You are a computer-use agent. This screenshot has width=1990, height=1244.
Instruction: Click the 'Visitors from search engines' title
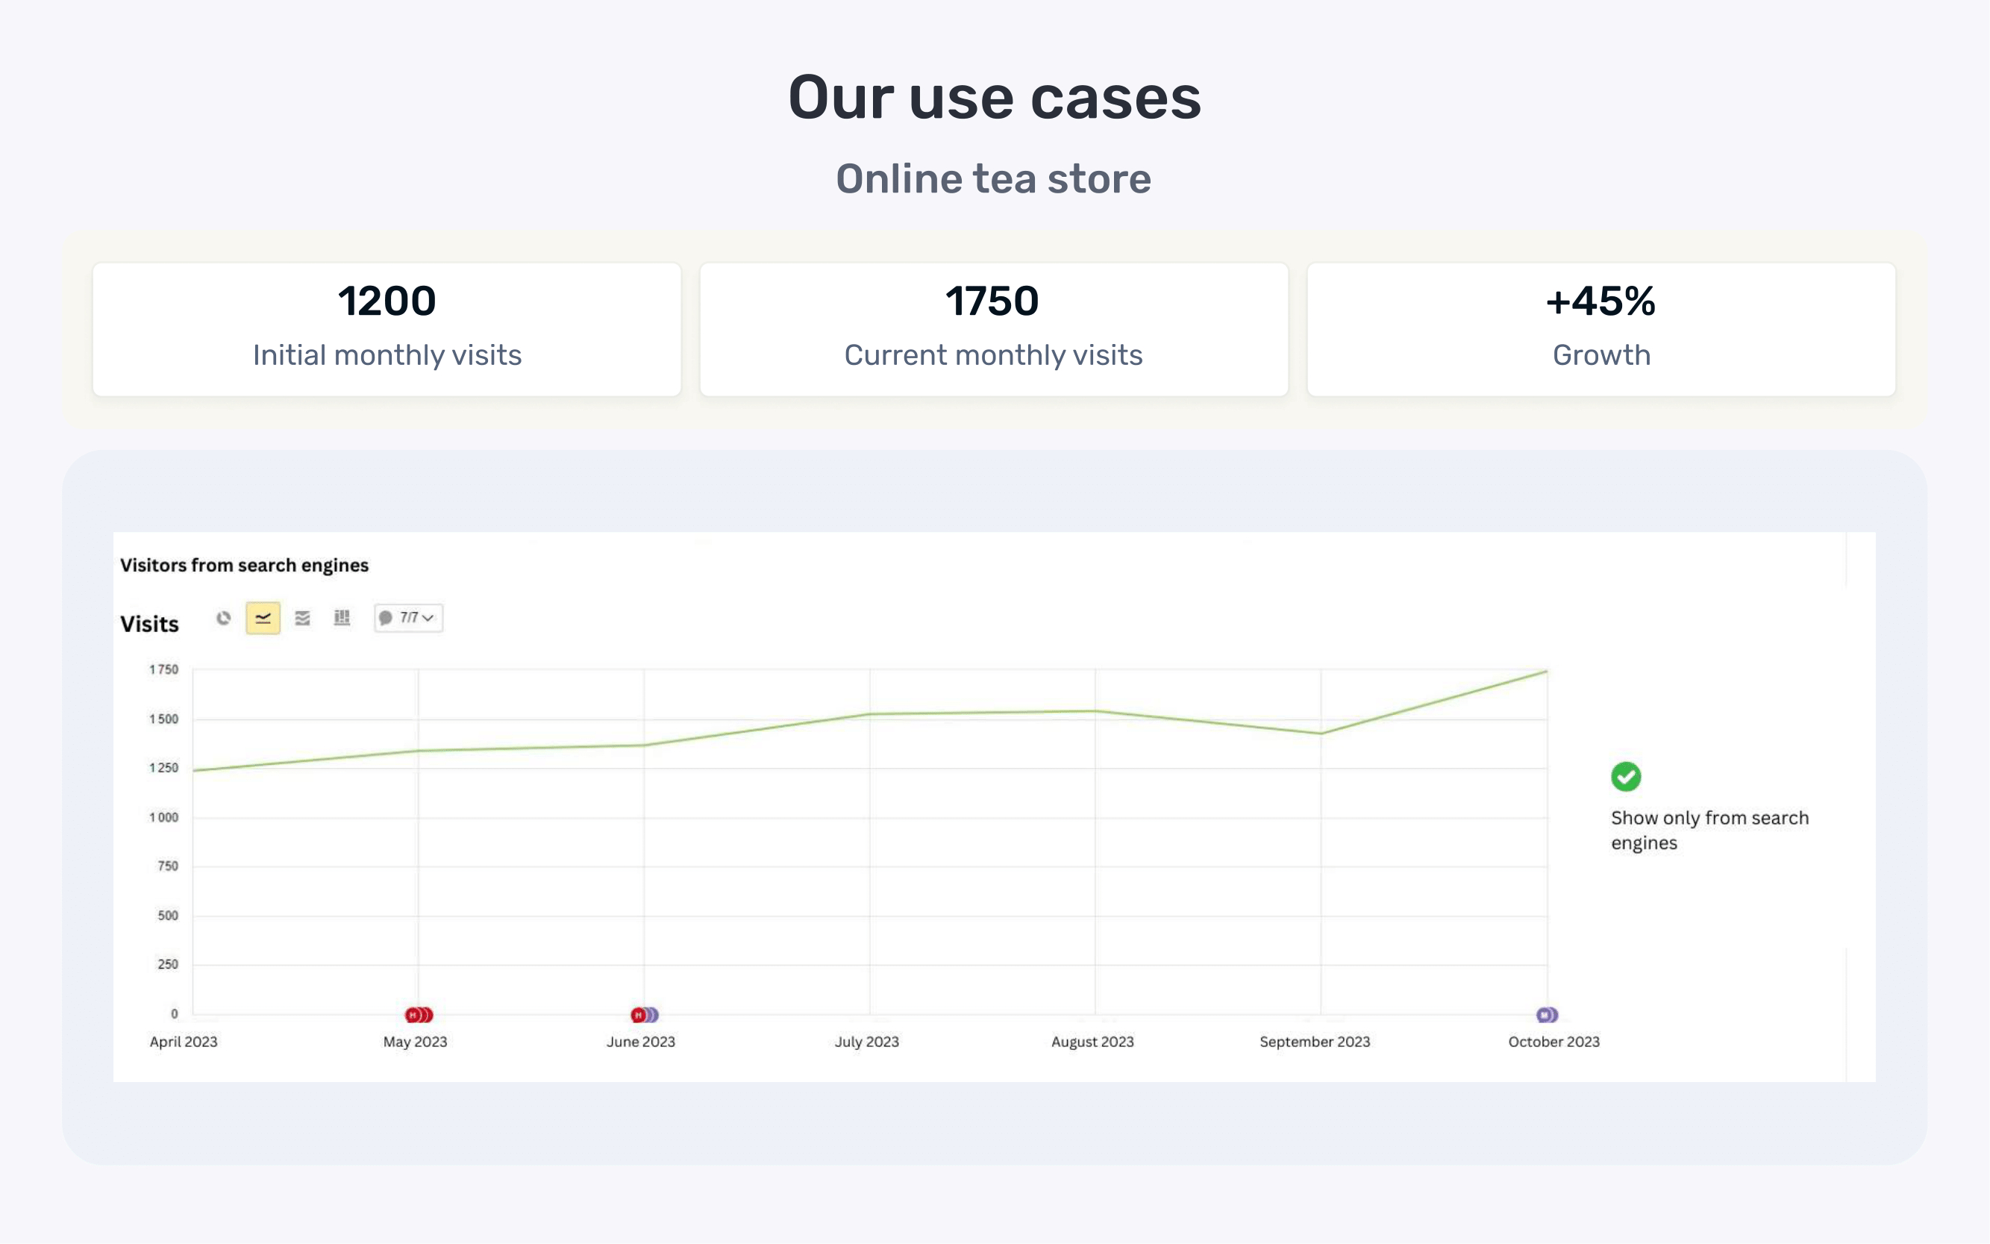point(244,565)
